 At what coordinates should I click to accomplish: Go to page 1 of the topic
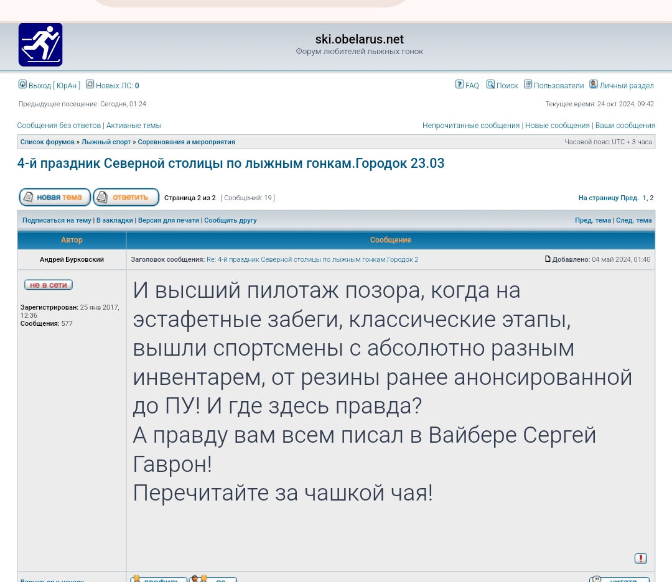644,198
